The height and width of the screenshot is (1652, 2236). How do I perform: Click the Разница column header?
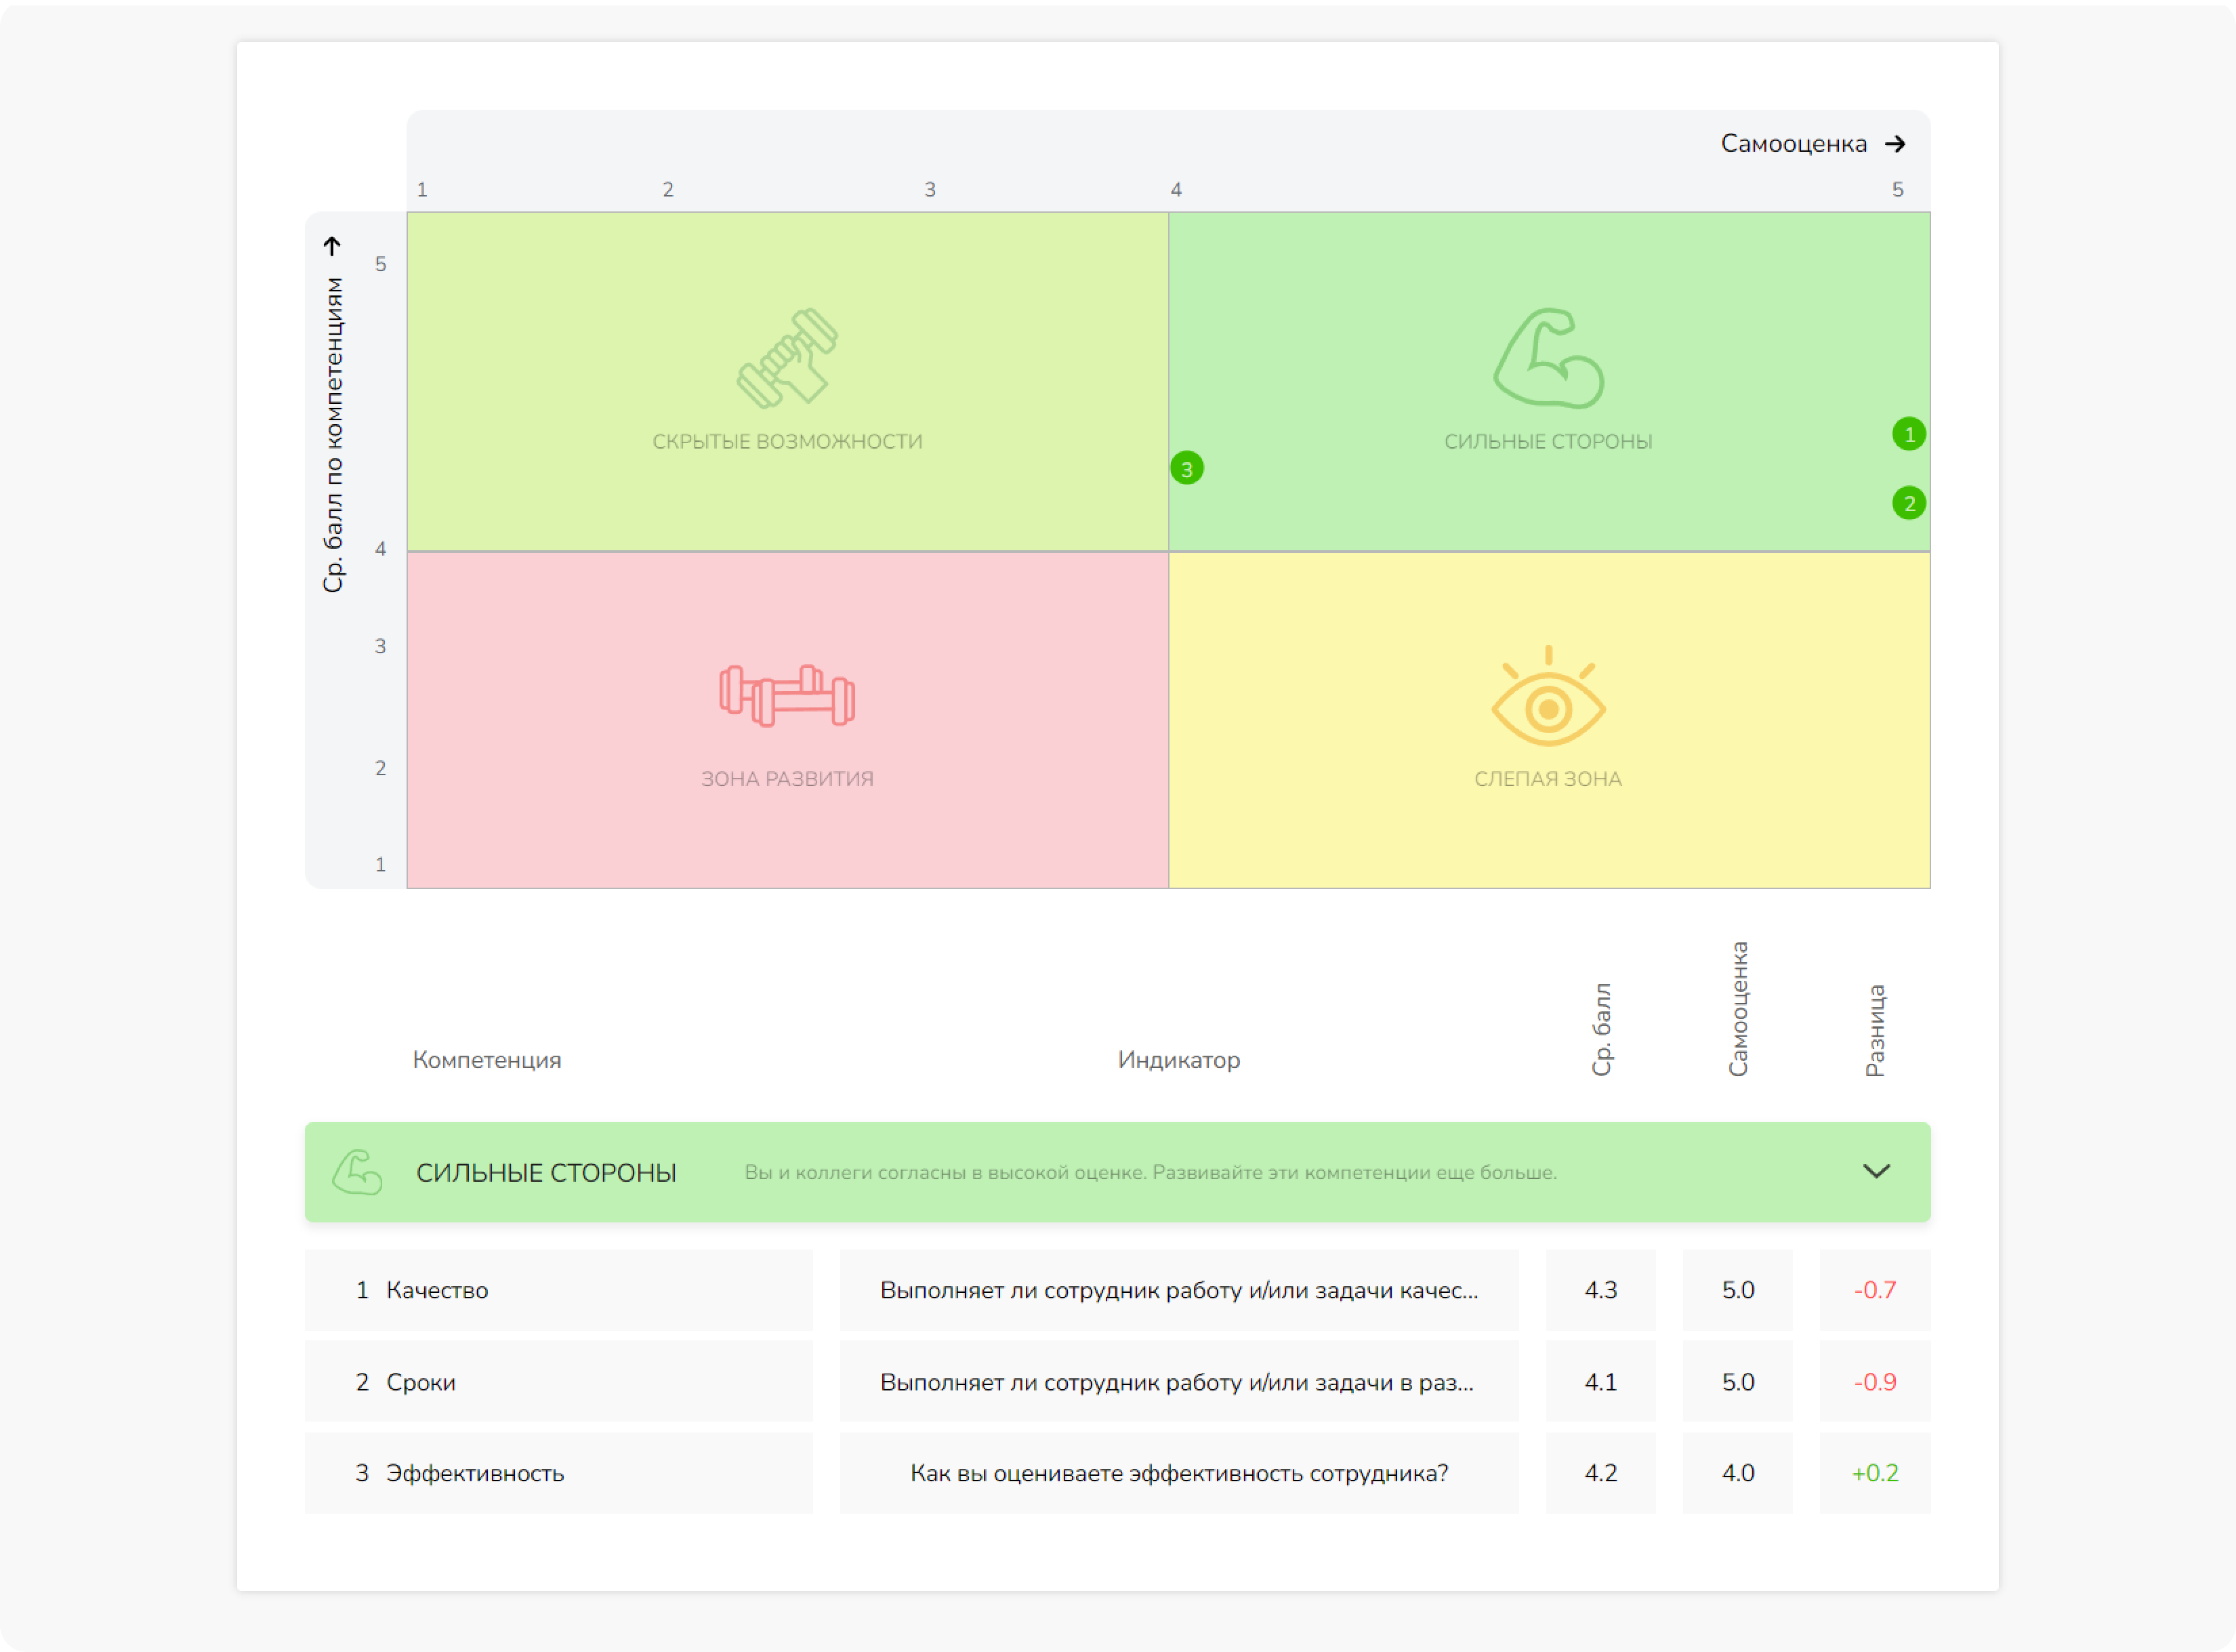click(1875, 1030)
